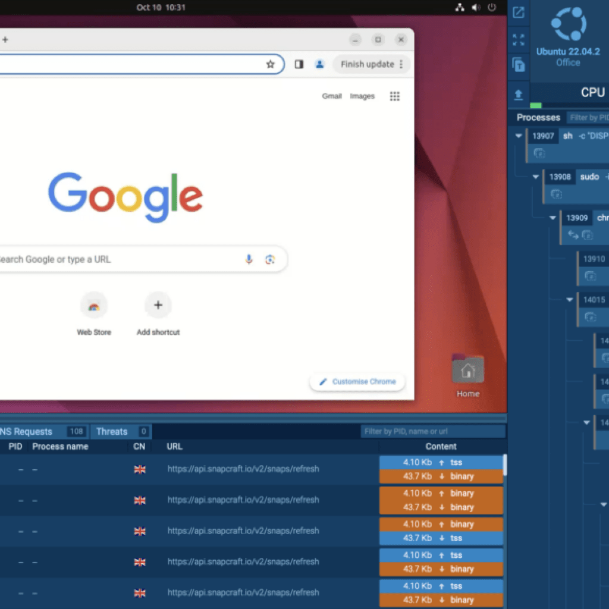The height and width of the screenshot is (609, 609).
Task: Sort by PID column header
Action: [15, 447]
